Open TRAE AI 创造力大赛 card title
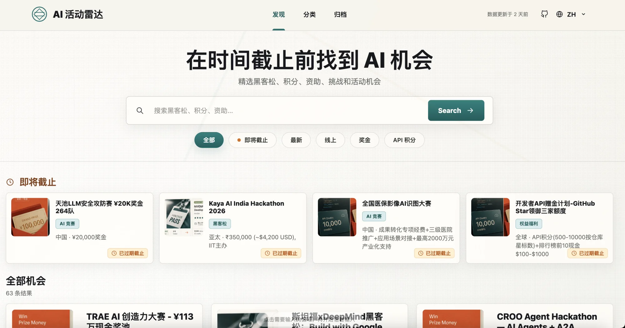625x328 pixels. 140,320
